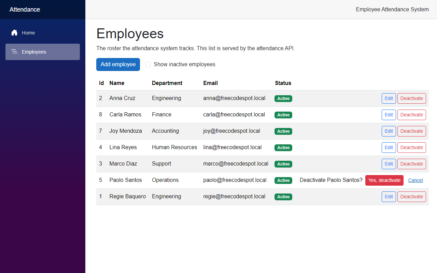Click the name Carla Ramos
This screenshot has width=437, height=273.
[125, 114]
